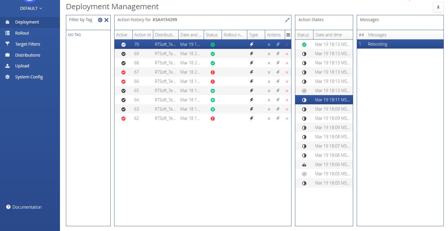
Task: Select Action Id 64 cell
Action: coord(143,100)
